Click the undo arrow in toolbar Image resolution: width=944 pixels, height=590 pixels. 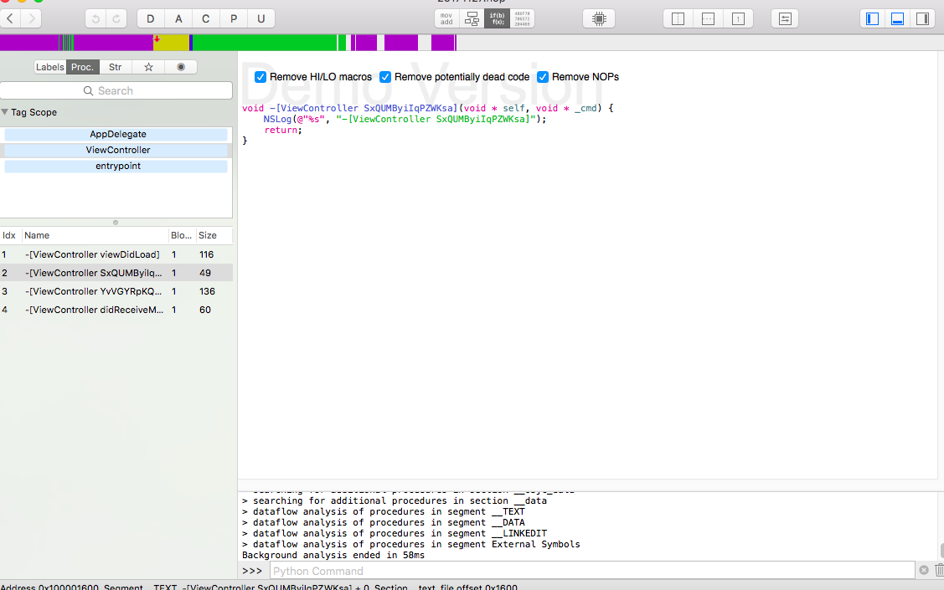coord(95,18)
